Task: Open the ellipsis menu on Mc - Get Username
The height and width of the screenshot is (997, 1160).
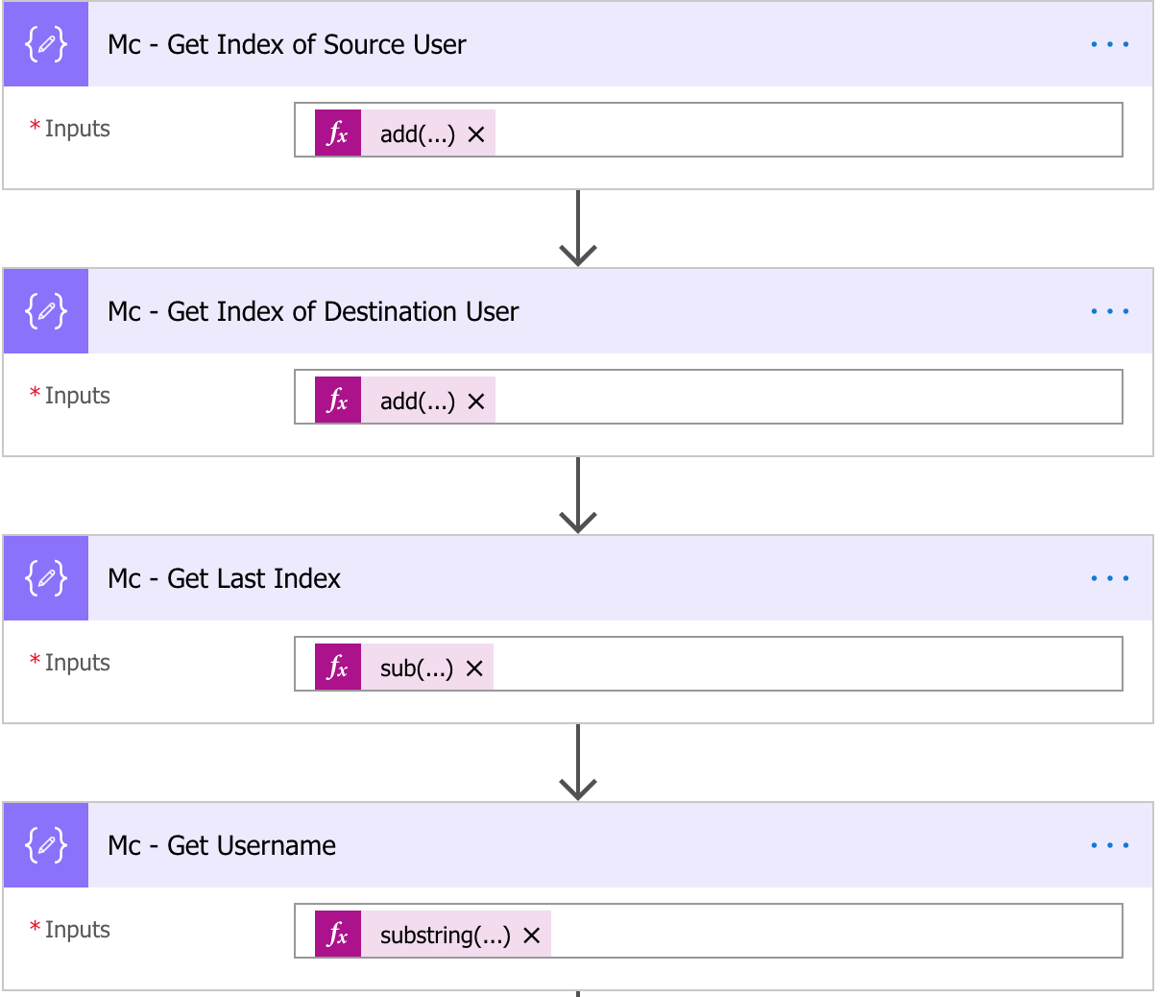Action: coord(1110,844)
